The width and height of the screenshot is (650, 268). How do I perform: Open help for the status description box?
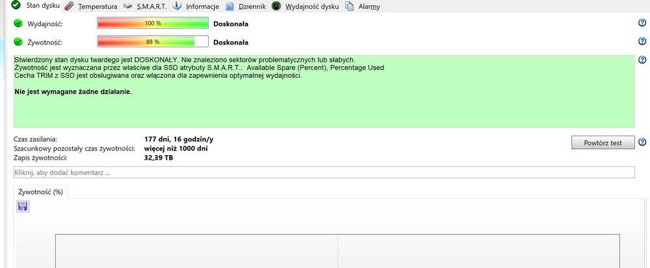[642, 60]
